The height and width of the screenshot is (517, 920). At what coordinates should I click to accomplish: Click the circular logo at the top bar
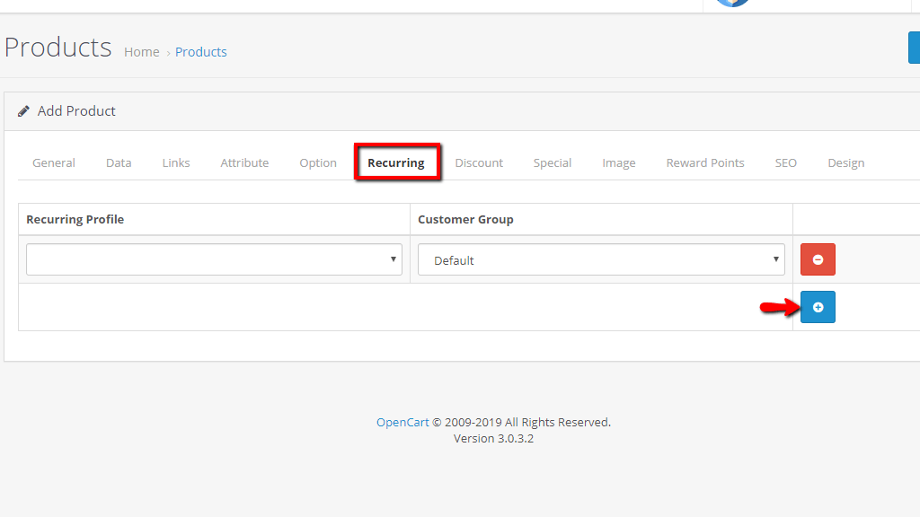730,3
